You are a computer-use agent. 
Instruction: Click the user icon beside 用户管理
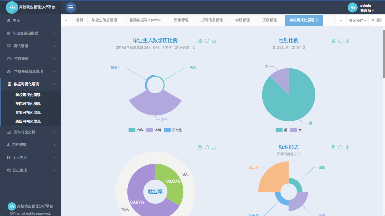pos(8,145)
